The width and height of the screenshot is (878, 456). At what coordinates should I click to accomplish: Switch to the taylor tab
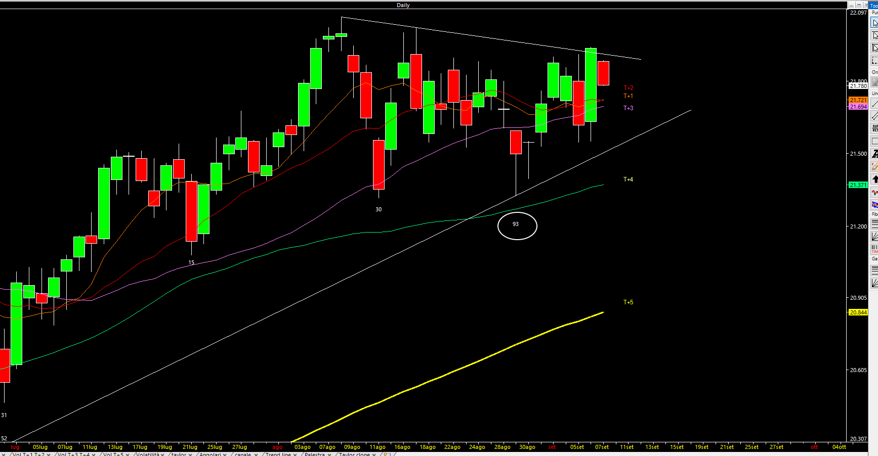coord(179,454)
